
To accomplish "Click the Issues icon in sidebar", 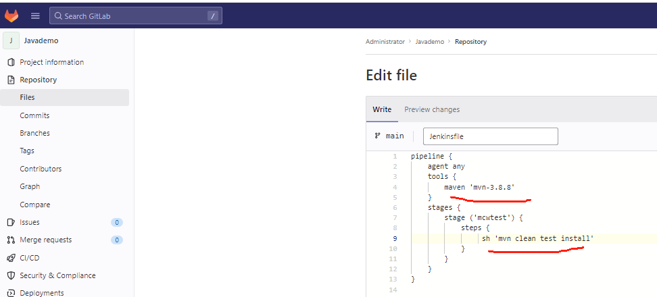I will tap(11, 223).
